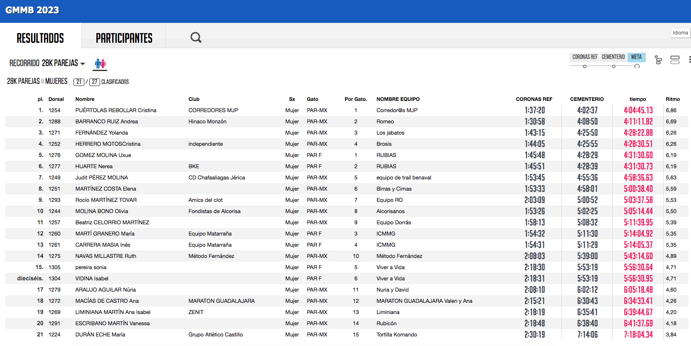Click the Dorsal column header
The image size is (691, 346).
pos(56,99)
